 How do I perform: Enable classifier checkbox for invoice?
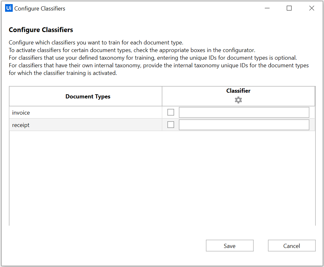click(171, 112)
